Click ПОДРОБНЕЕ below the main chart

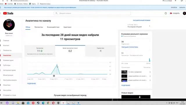coord(31,84)
